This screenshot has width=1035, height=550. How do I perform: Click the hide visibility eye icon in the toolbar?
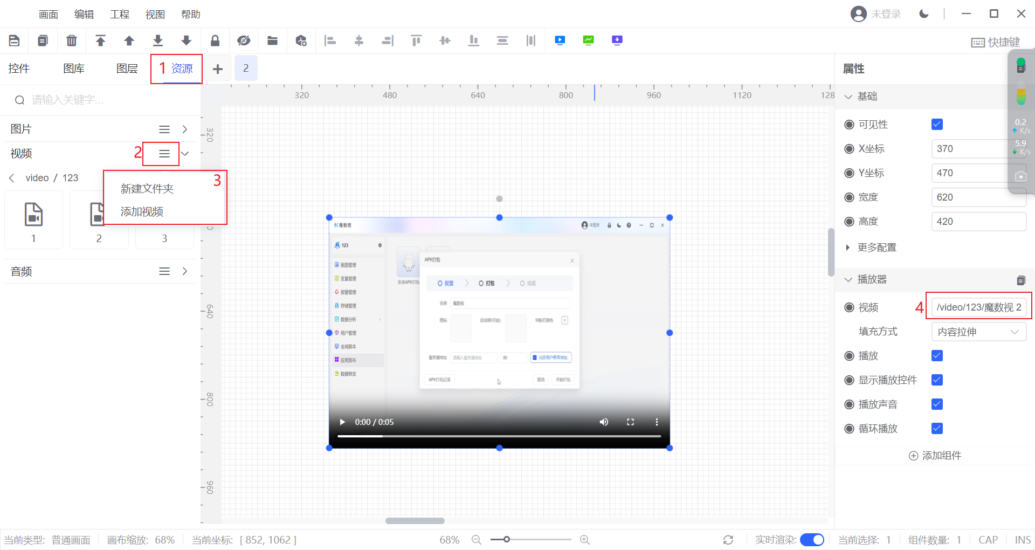(x=244, y=40)
